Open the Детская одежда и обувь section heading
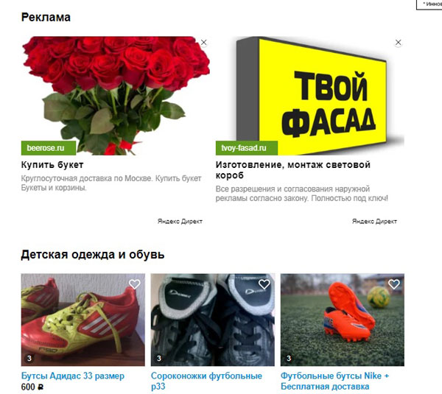Screen dimensions: 442x394 [x=93, y=255]
